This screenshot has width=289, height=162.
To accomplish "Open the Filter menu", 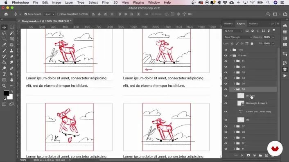I will tap(106, 2).
